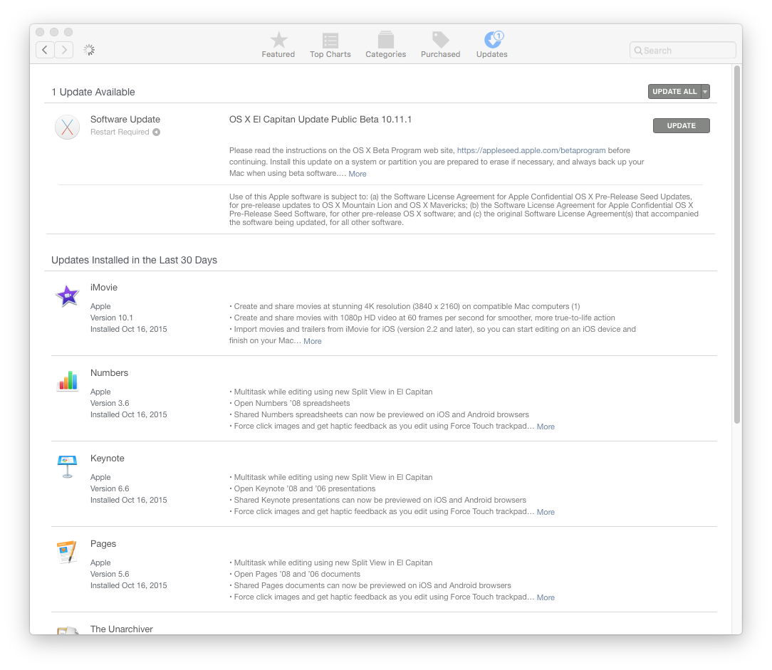
Task: Click the Unarchiver app icon
Action: coord(68,630)
